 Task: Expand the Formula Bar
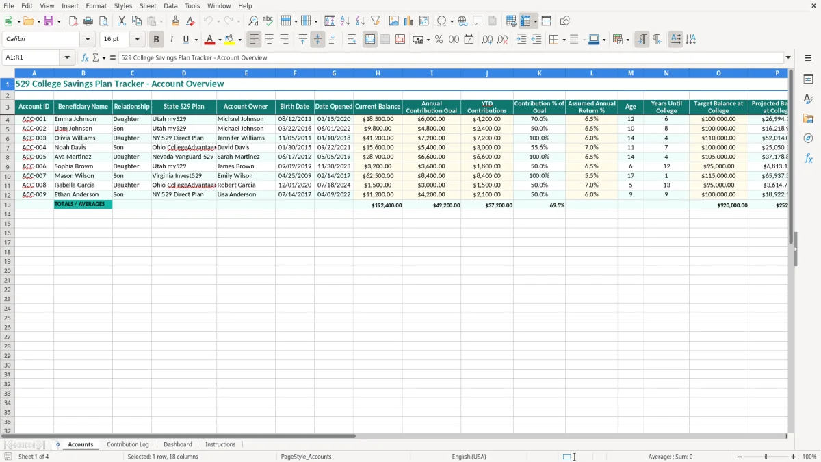pyautogui.click(x=788, y=57)
